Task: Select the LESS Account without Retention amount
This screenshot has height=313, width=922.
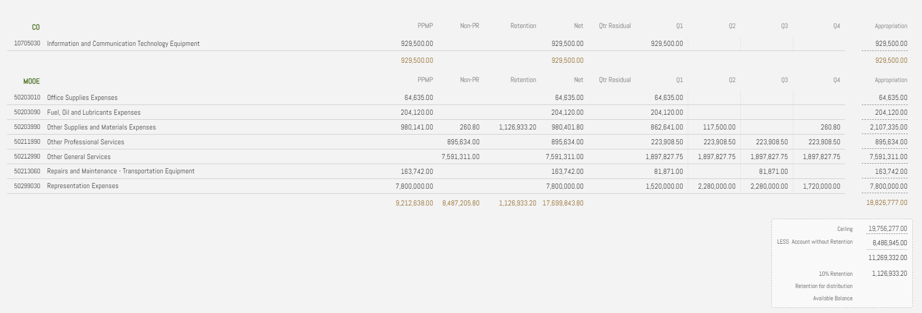Action: tap(889, 243)
